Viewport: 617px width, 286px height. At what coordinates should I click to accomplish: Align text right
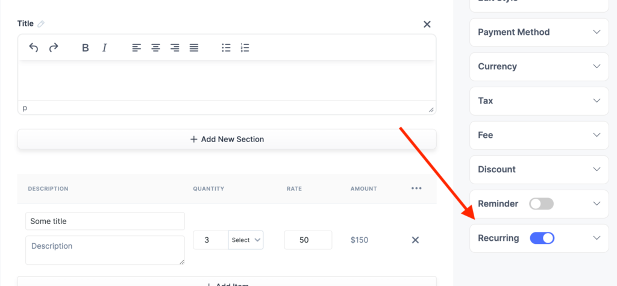[x=175, y=48]
